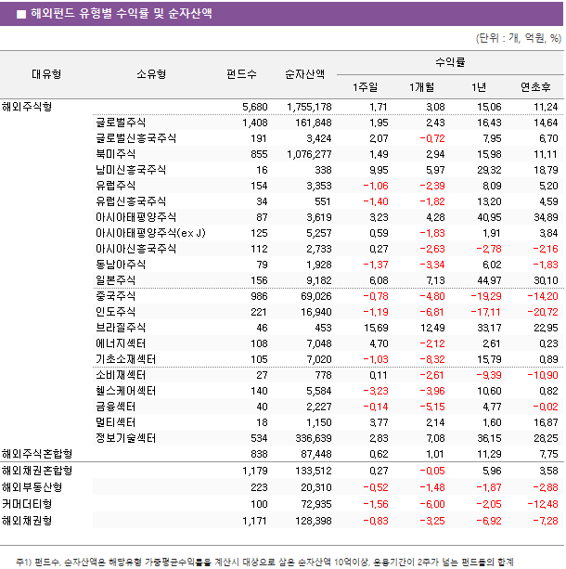Select the 해외채권형 row label
Screen dimensions: 566x569
coord(27,521)
